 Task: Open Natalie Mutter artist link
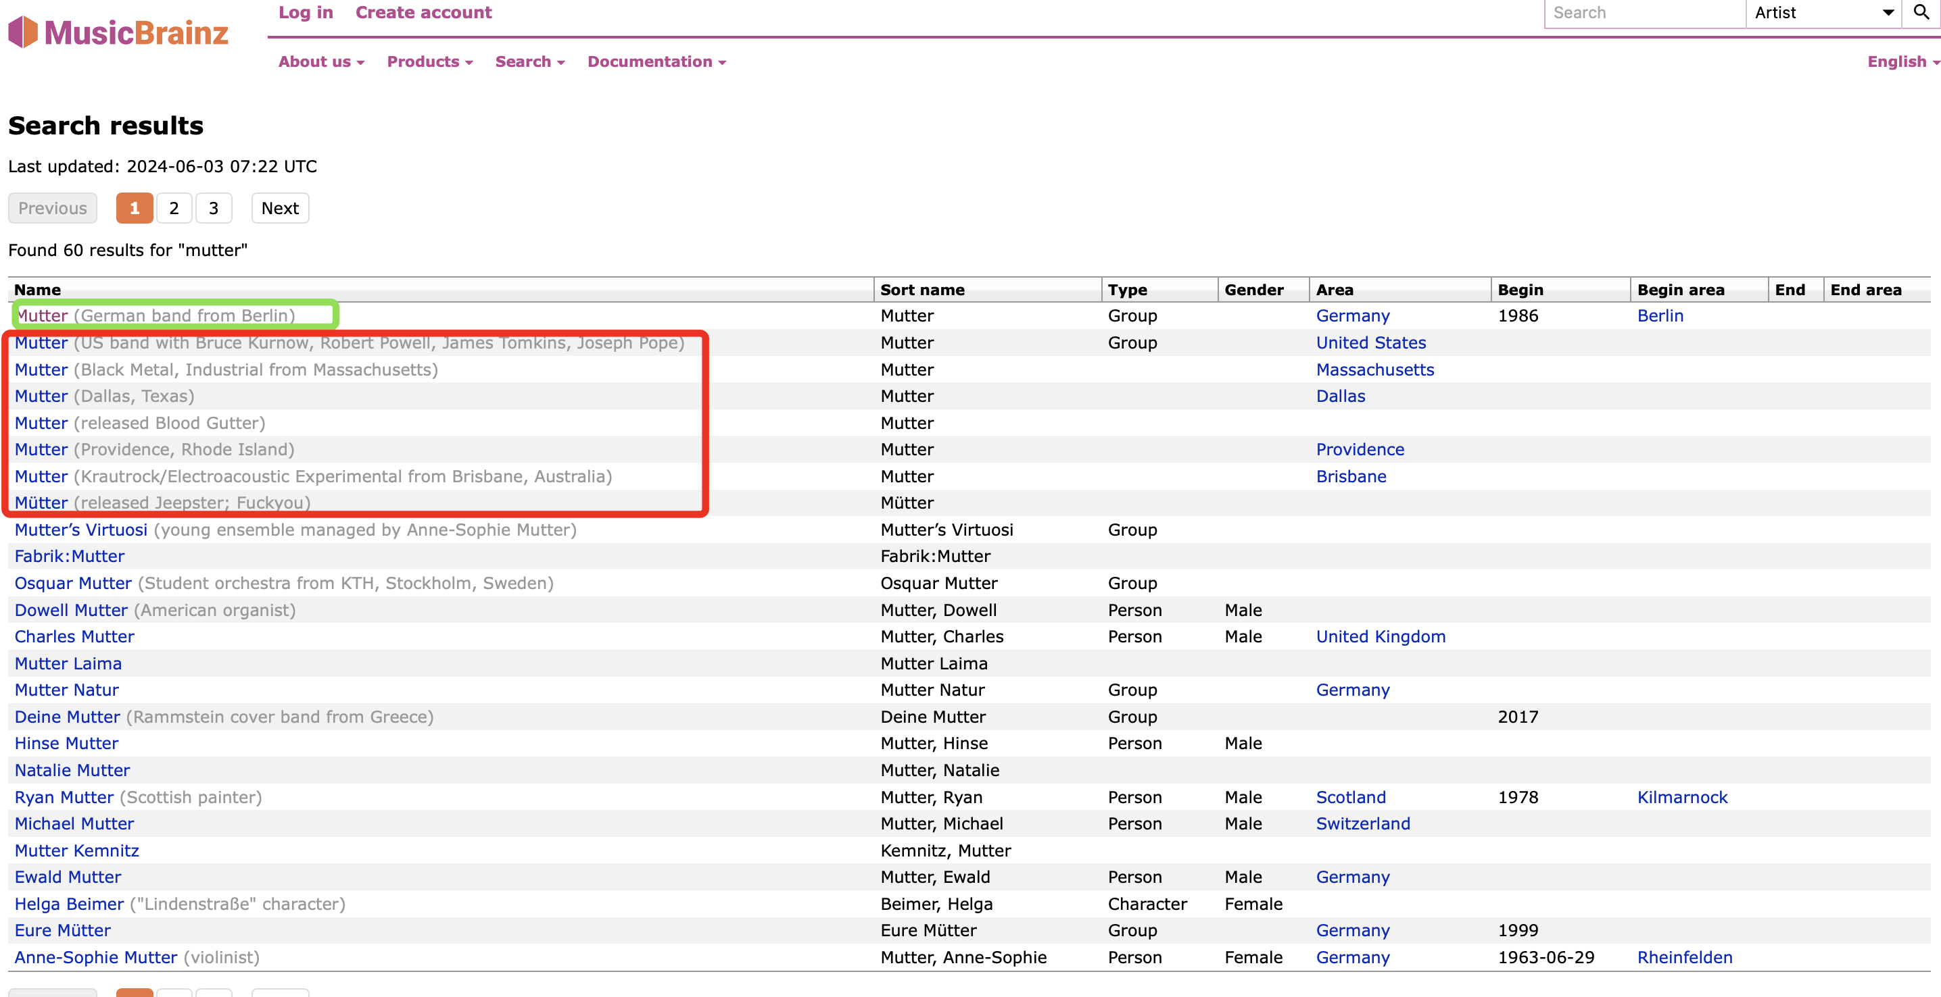pyautogui.click(x=72, y=771)
